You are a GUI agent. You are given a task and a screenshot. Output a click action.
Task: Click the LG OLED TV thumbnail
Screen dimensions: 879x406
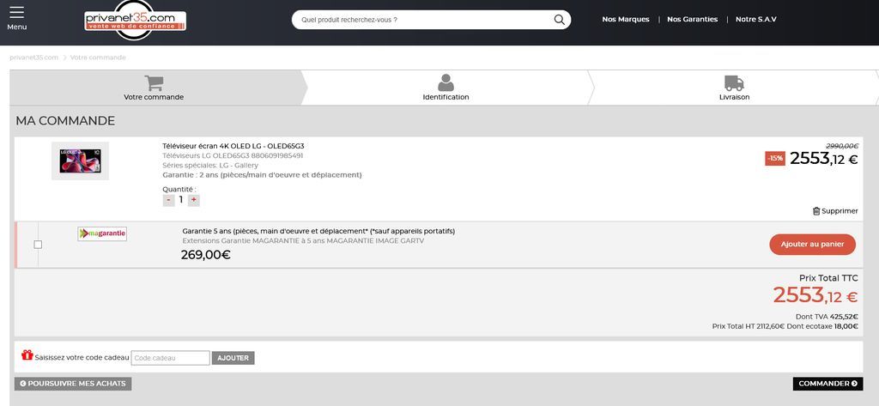[x=80, y=161]
